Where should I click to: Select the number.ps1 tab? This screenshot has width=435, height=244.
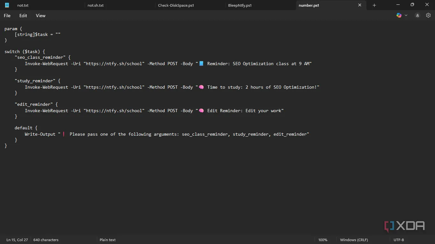pos(309,5)
